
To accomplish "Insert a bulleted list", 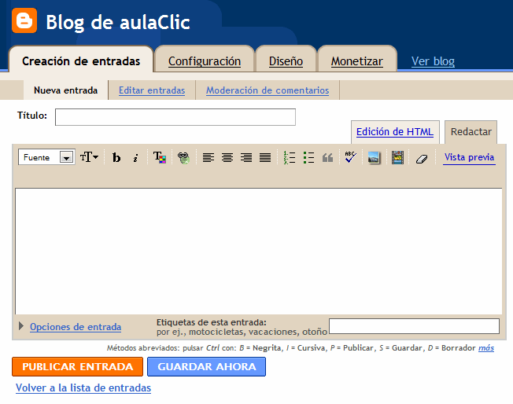I will pos(308,157).
